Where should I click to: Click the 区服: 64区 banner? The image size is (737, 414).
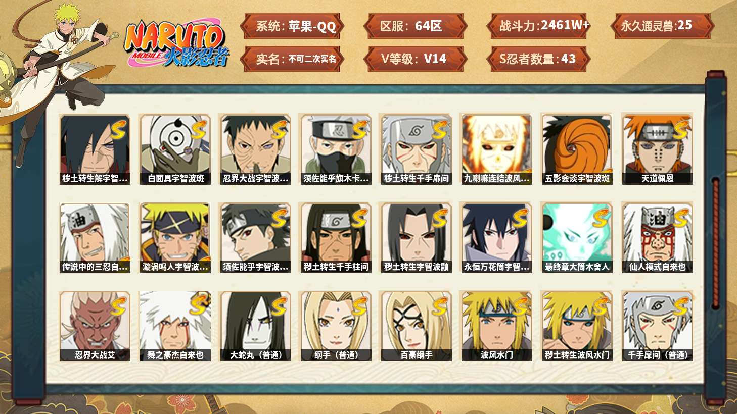[414, 26]
